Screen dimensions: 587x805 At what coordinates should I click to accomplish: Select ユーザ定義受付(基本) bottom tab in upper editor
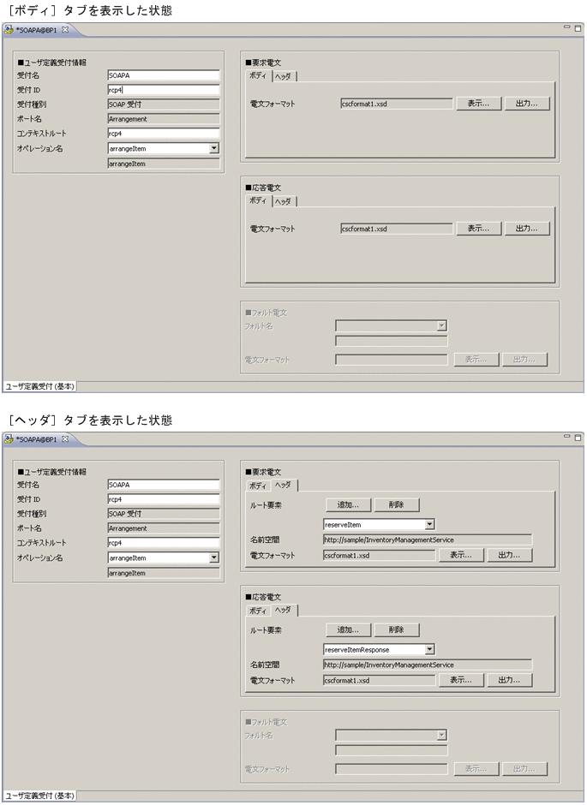click(39, 386)
